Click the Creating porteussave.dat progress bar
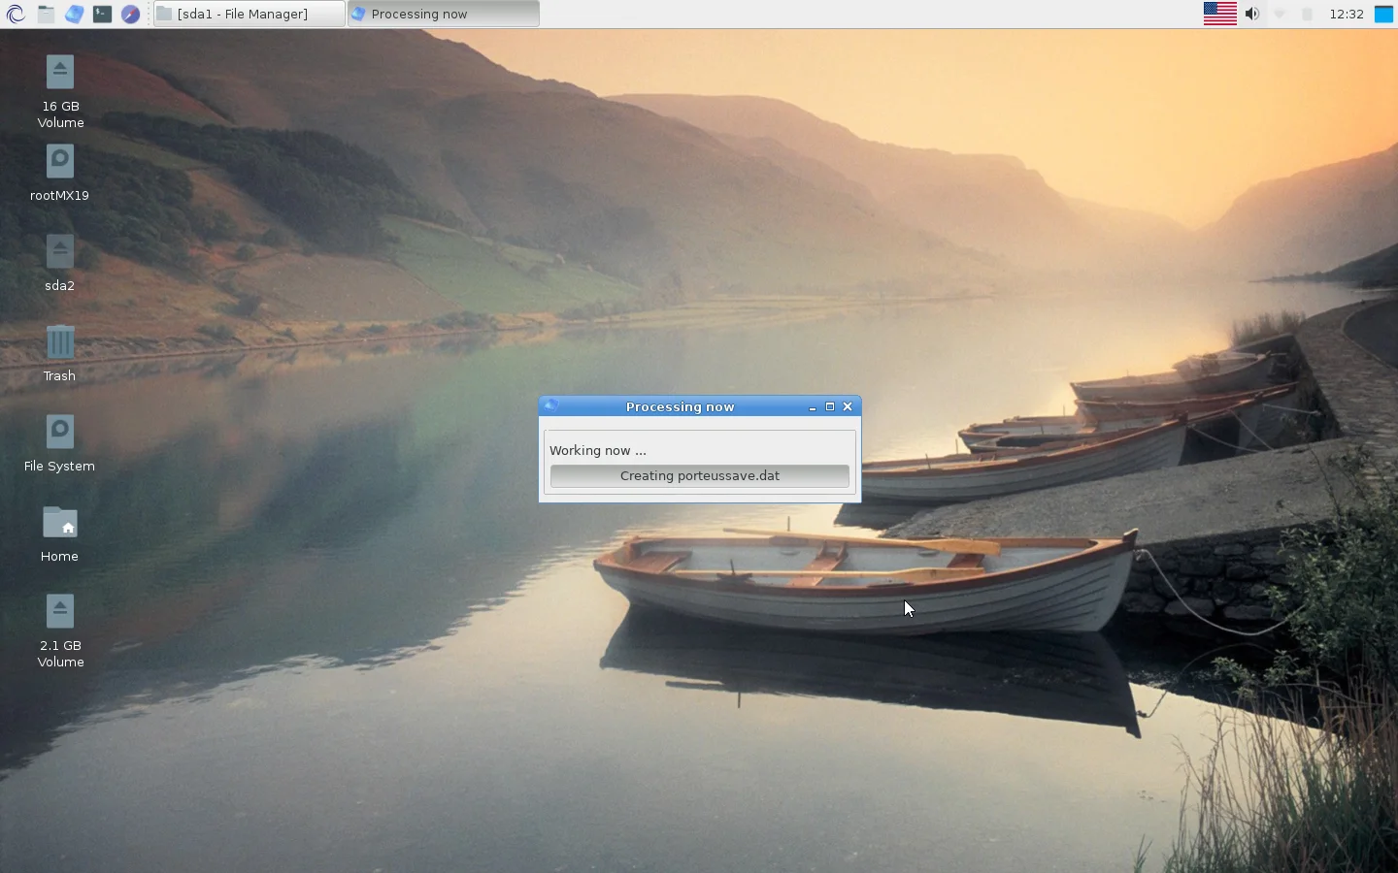1398x873 pixels. point(700,476)
